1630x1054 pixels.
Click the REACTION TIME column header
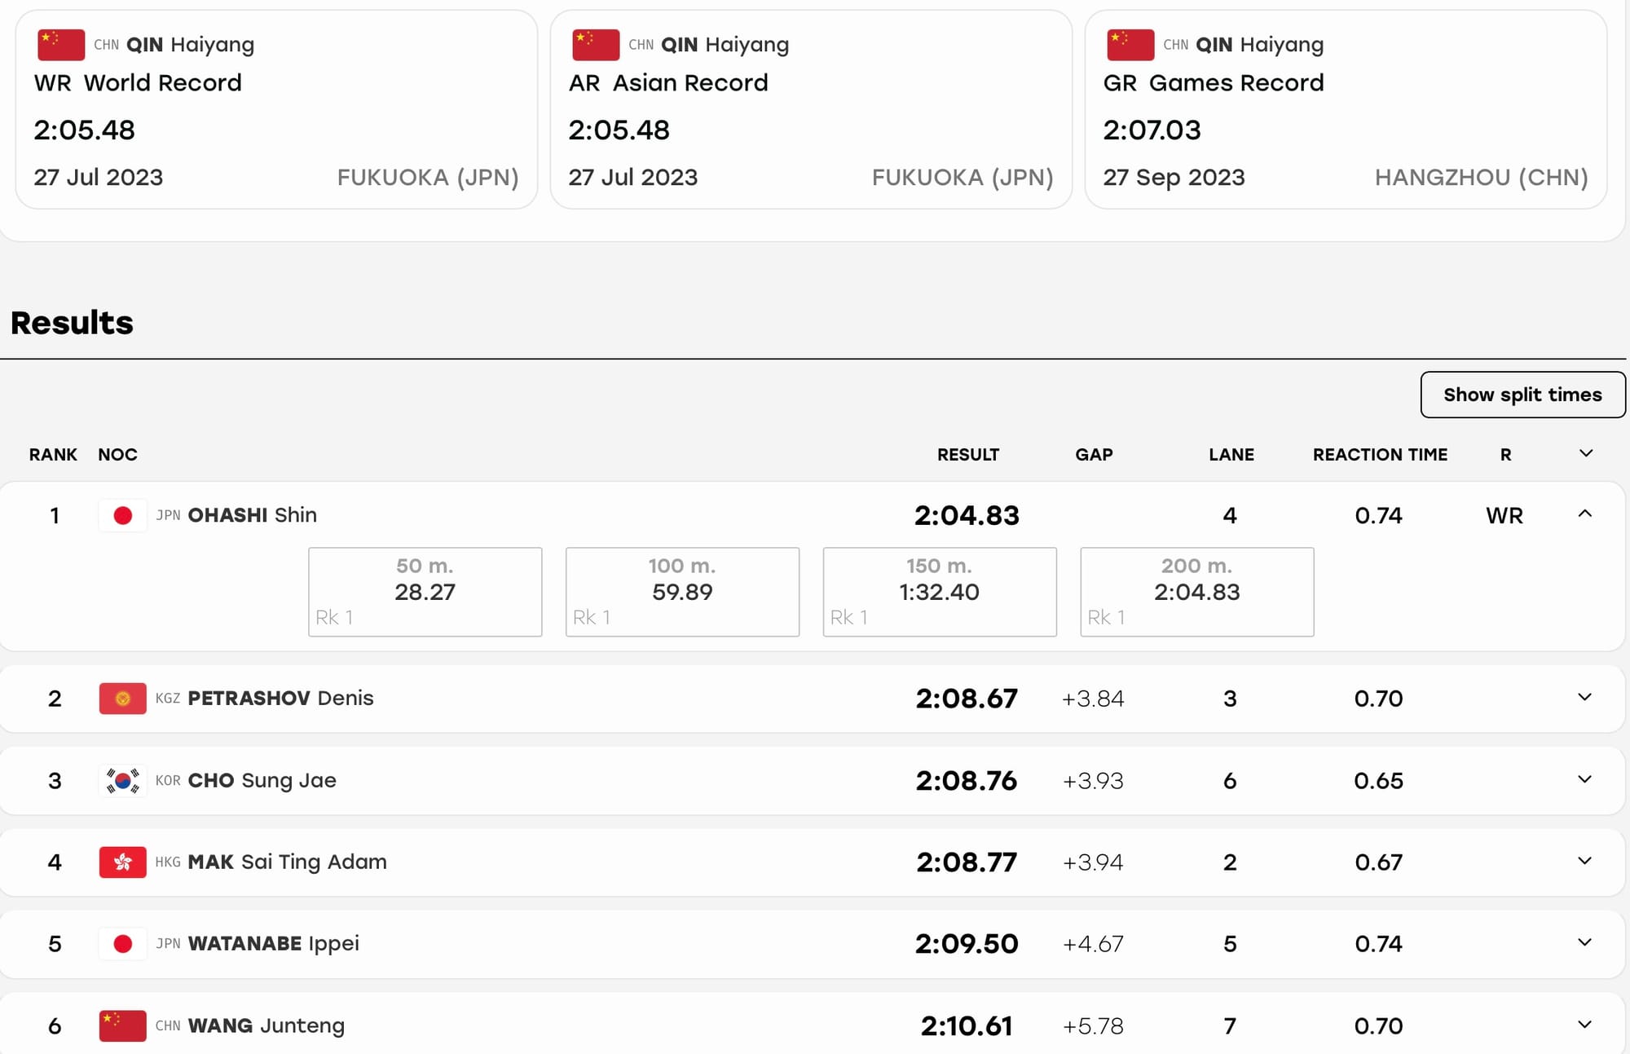click(1380, 455)
